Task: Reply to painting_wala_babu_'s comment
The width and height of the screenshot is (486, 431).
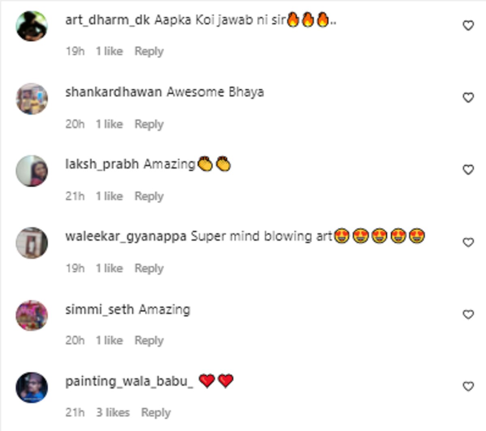Action: [x=156, y=413]
